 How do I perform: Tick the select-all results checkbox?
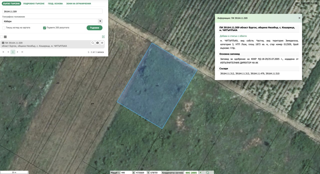click(x=1, y=37)
